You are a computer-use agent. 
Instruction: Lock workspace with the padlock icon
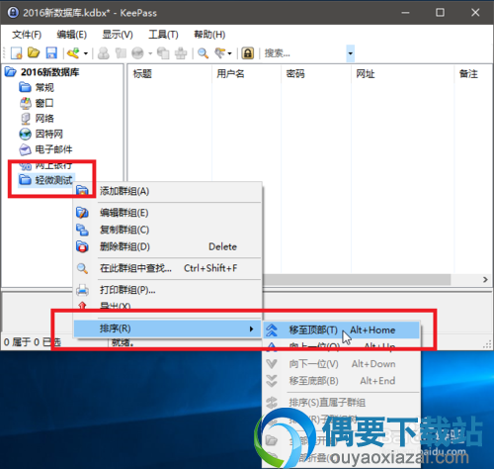[x=248, y=53]
